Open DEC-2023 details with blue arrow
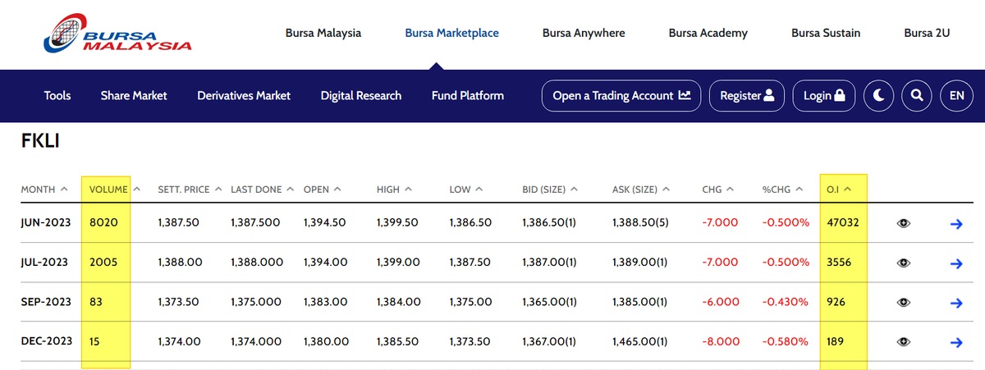 coord(955,341)
